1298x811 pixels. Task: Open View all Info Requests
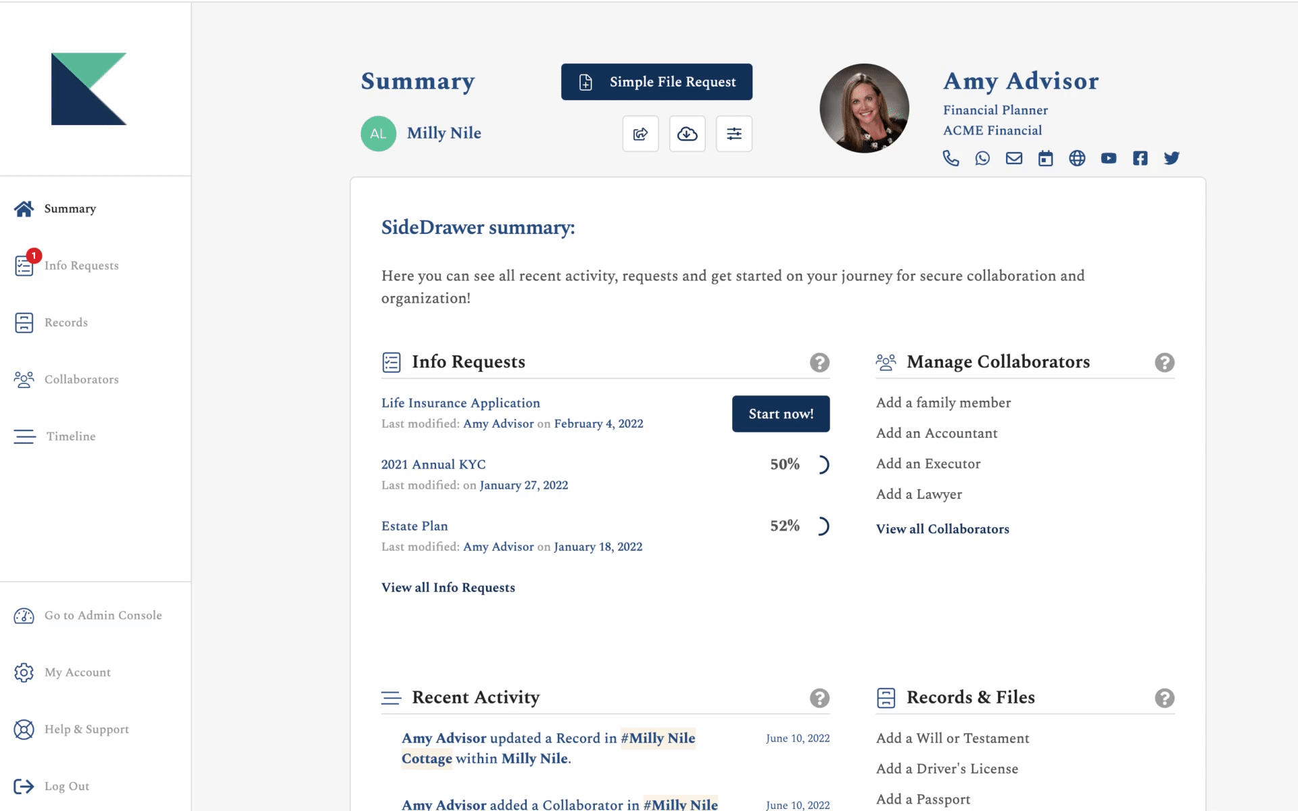click(x=448, y=587)
